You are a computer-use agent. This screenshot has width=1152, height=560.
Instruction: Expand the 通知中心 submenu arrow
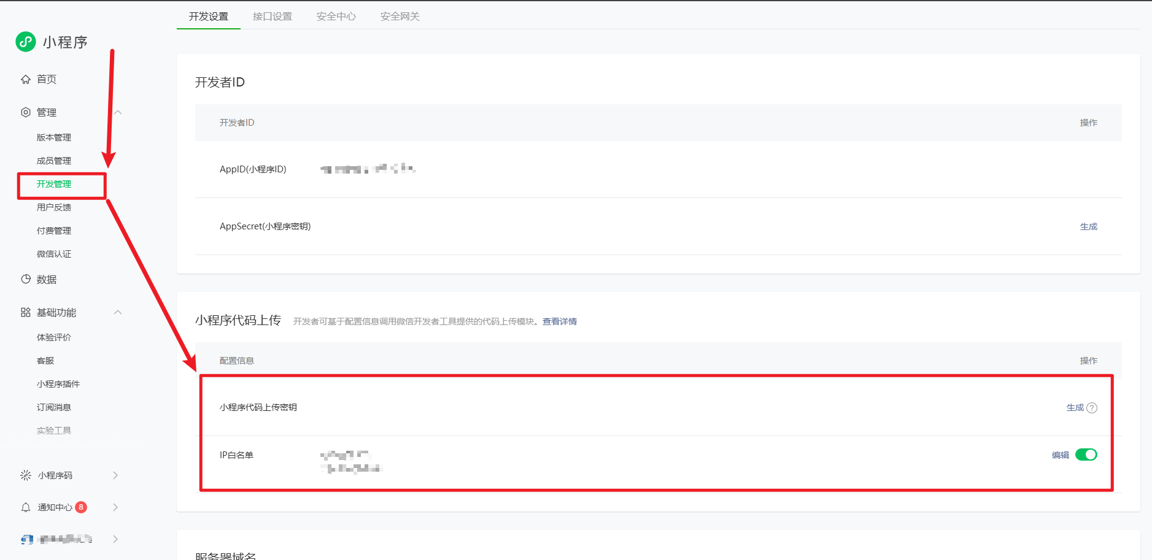115,507
